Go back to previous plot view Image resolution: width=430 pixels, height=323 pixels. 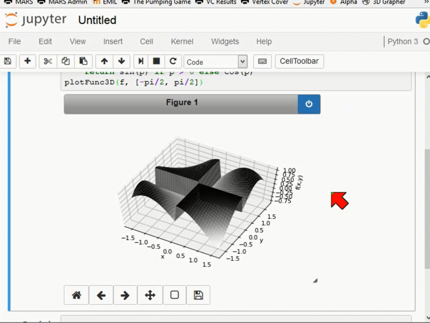click(101, 295)
